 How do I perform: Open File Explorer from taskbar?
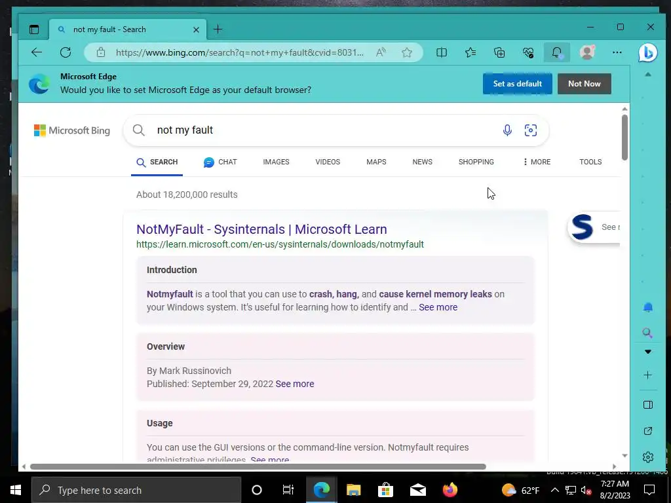(353, 490)
